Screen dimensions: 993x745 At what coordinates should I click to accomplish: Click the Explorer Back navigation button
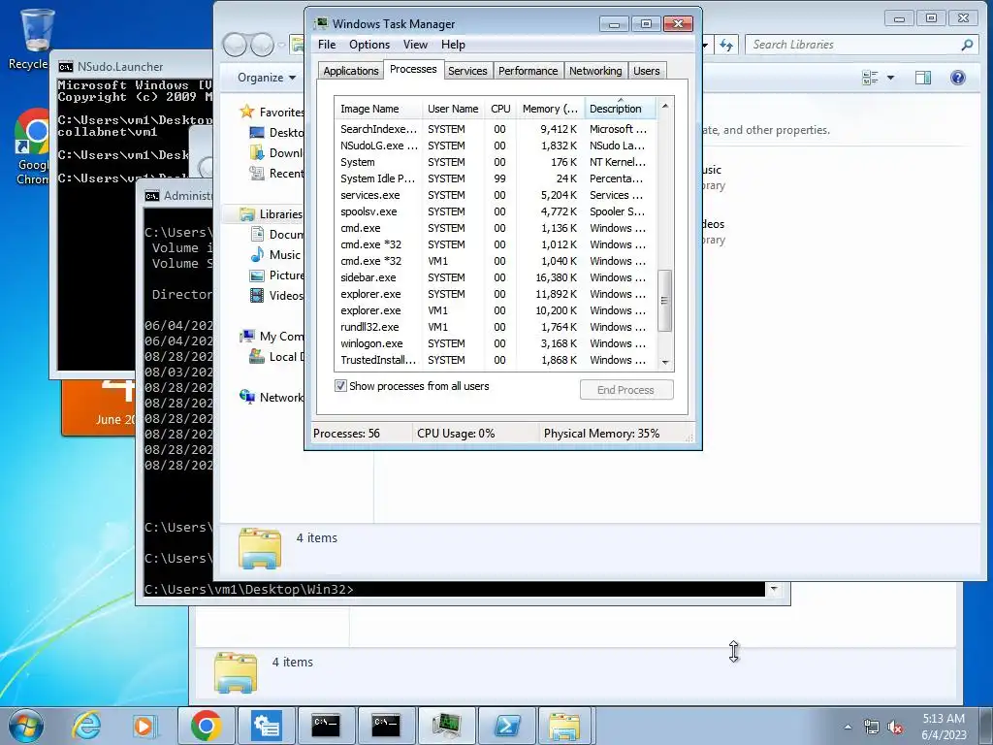point(236,45)
